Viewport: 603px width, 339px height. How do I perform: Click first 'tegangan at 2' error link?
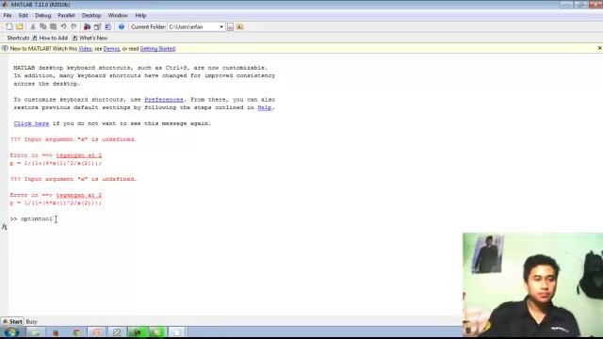coord(79,155)
